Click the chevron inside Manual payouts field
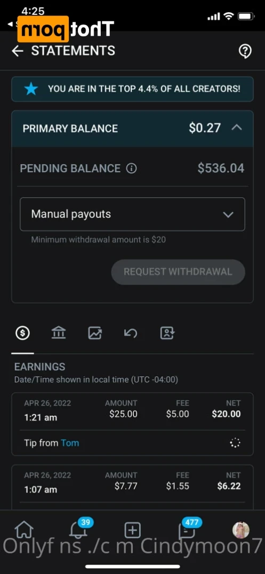This screenshot has height=574, width=265. [228, 215]
